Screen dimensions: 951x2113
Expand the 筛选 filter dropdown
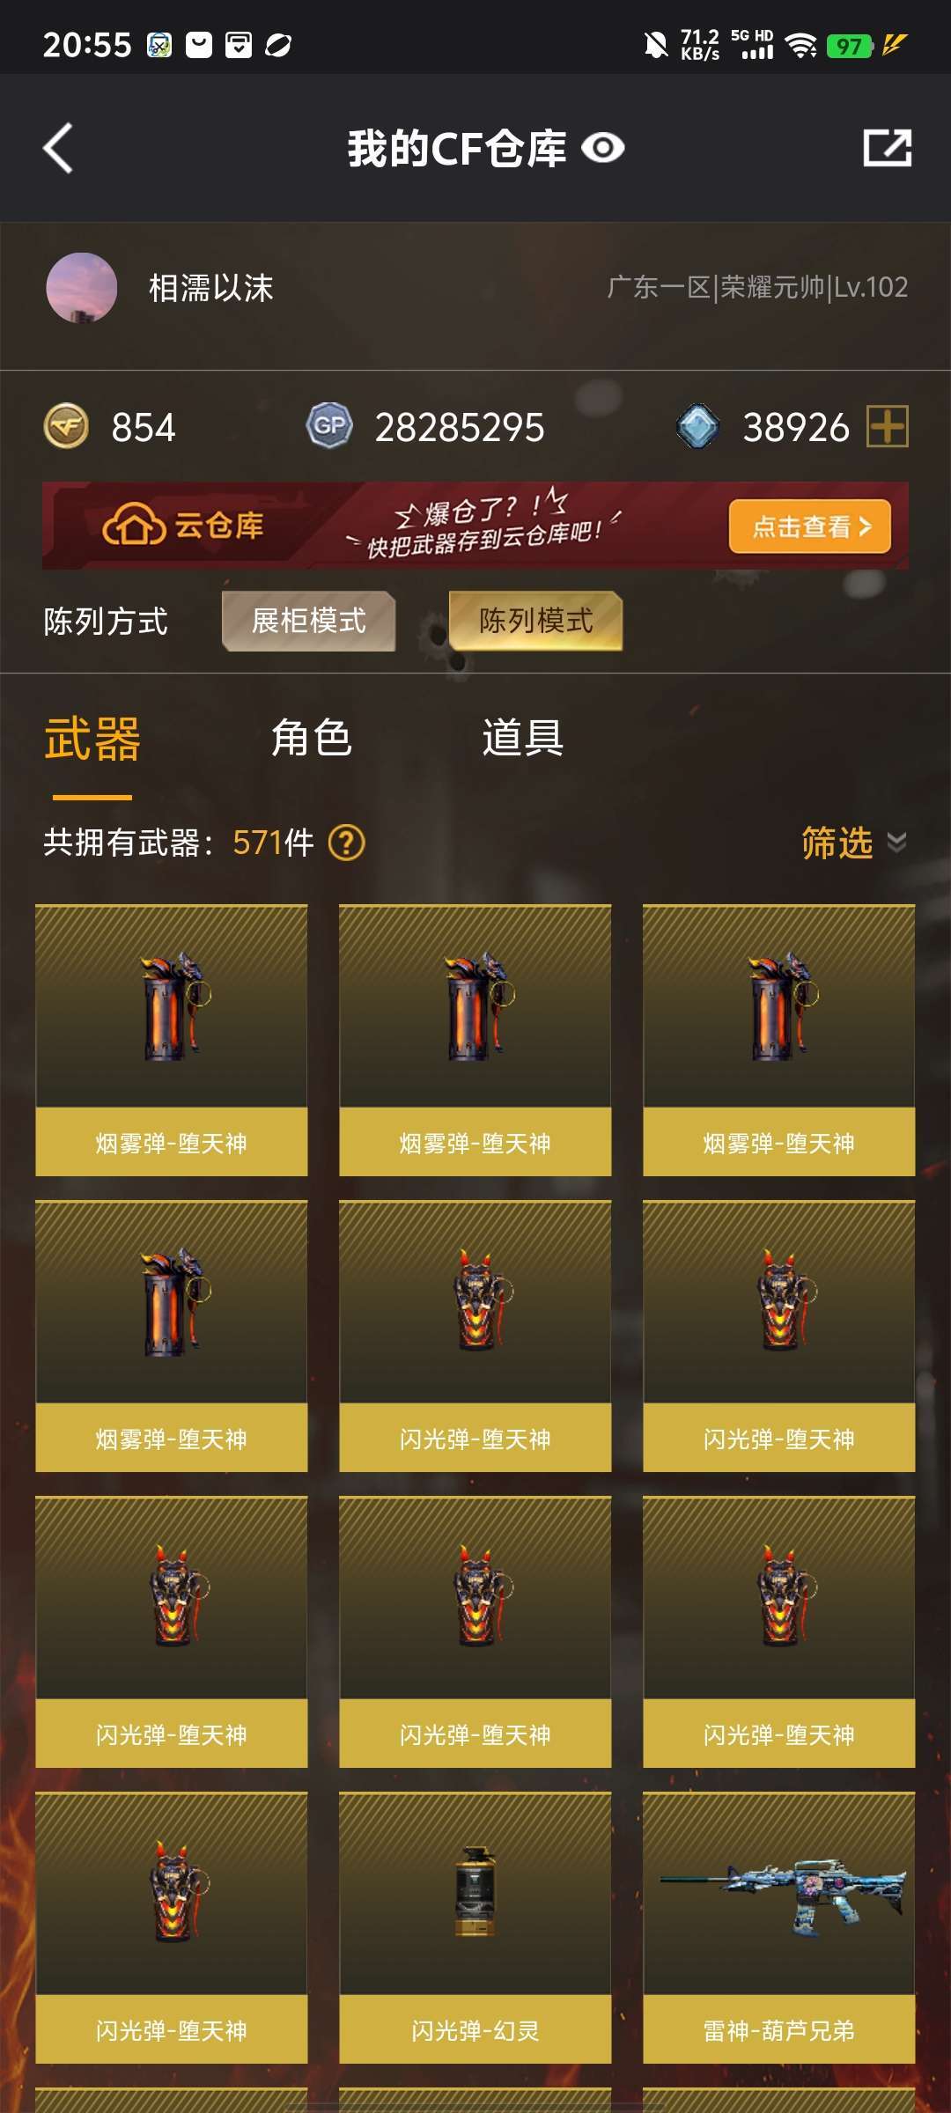click(853, 843)
